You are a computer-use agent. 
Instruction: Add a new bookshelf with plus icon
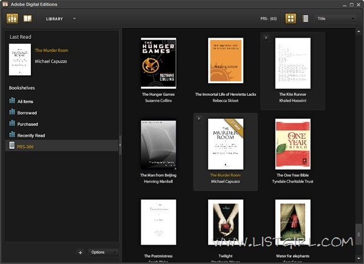point(81,252)
